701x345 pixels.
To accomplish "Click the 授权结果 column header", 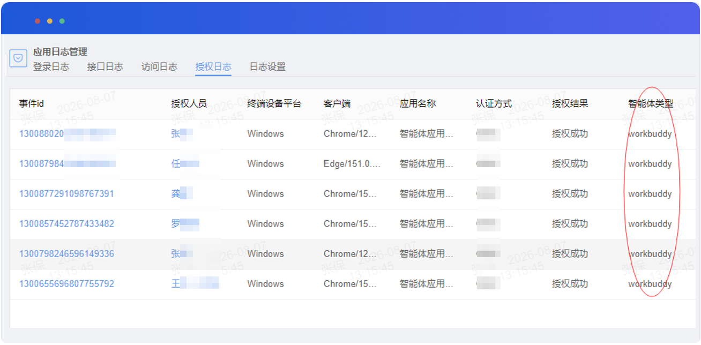I will [x=570, y=104].
